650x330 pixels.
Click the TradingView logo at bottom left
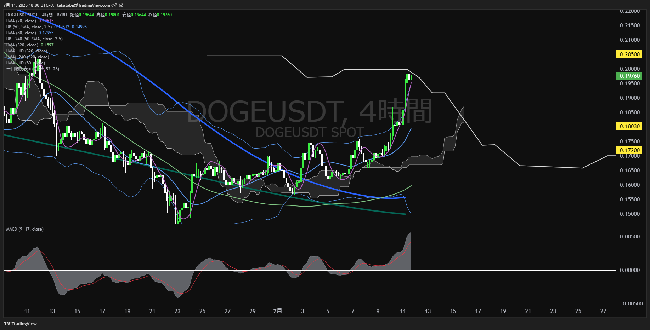click(x=20, y=324)
